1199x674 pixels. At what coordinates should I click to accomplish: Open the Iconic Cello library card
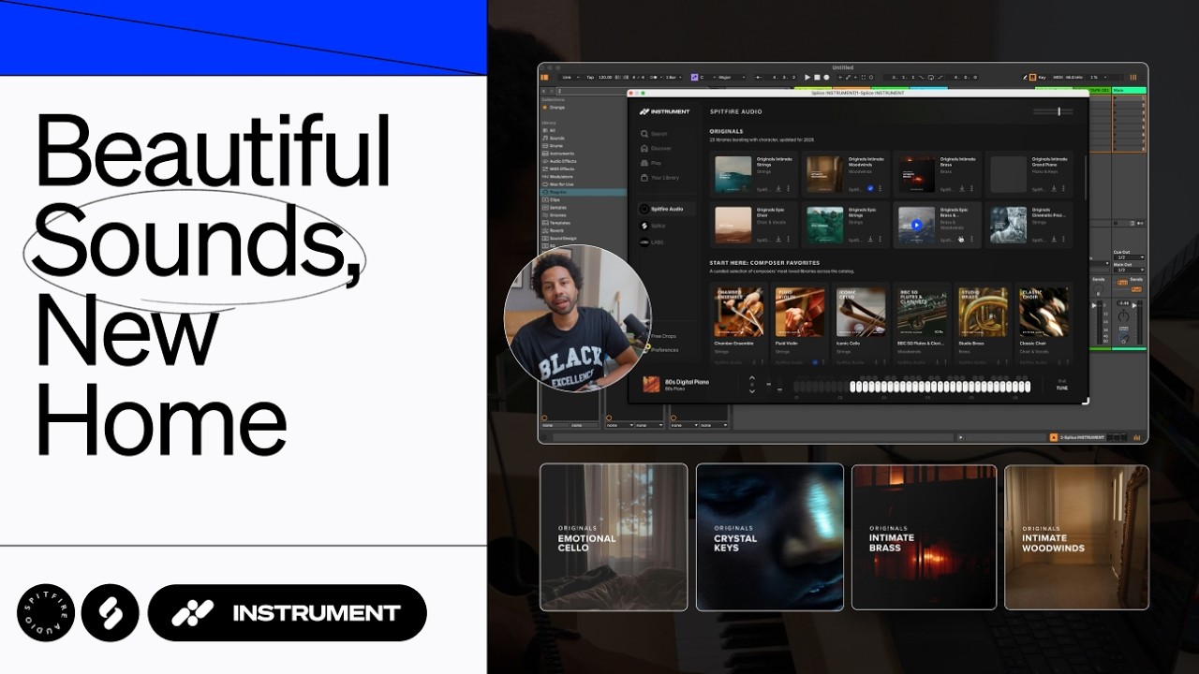(x=861, y=324)
